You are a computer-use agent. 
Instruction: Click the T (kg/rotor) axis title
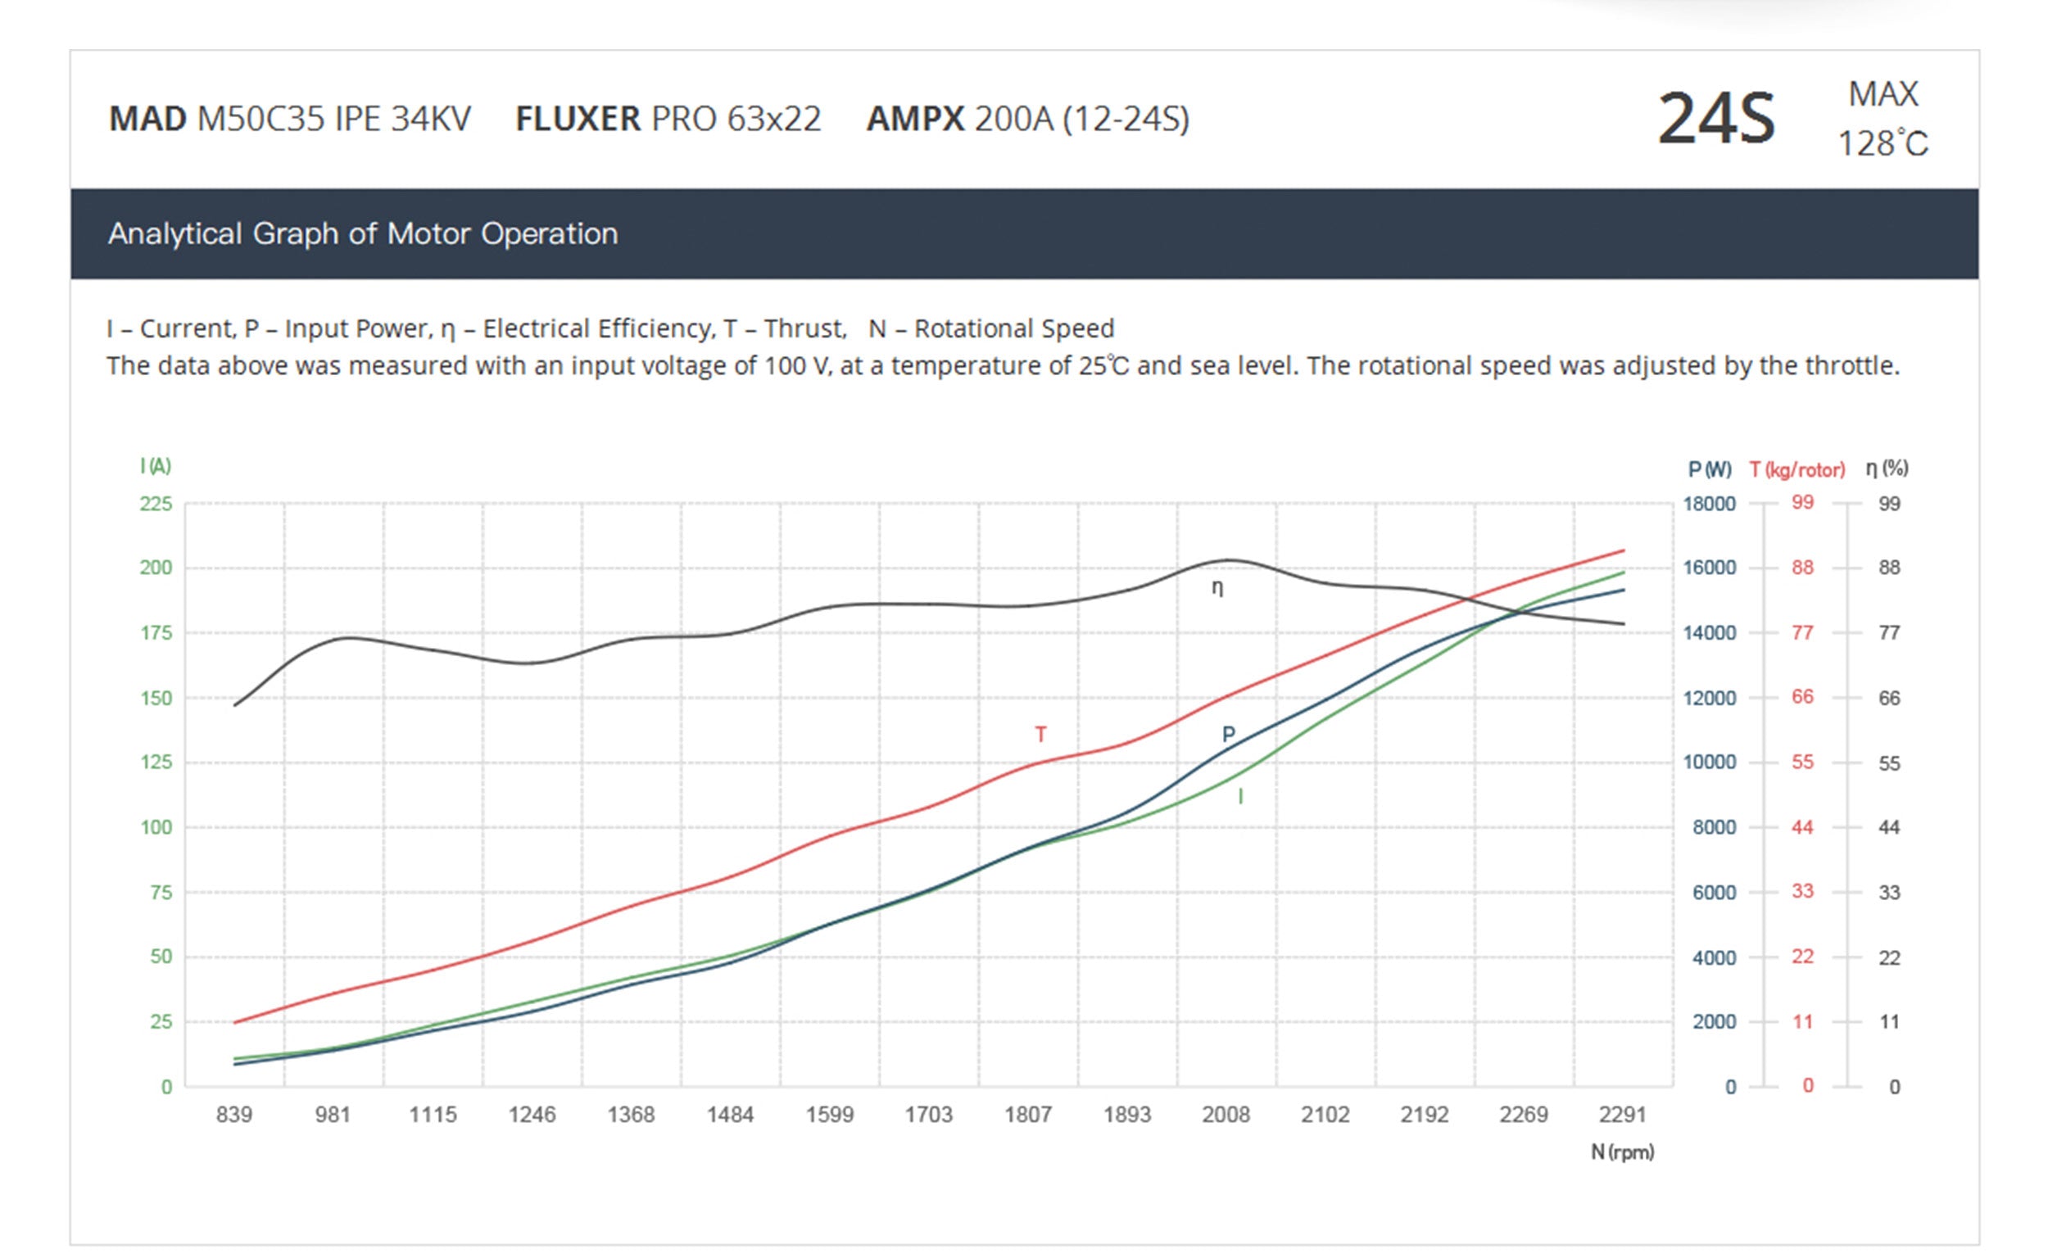[x=1797, y=470]
